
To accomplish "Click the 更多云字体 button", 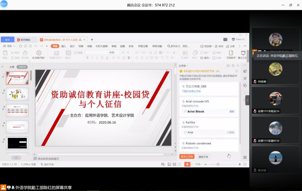I will coord(187,157).
